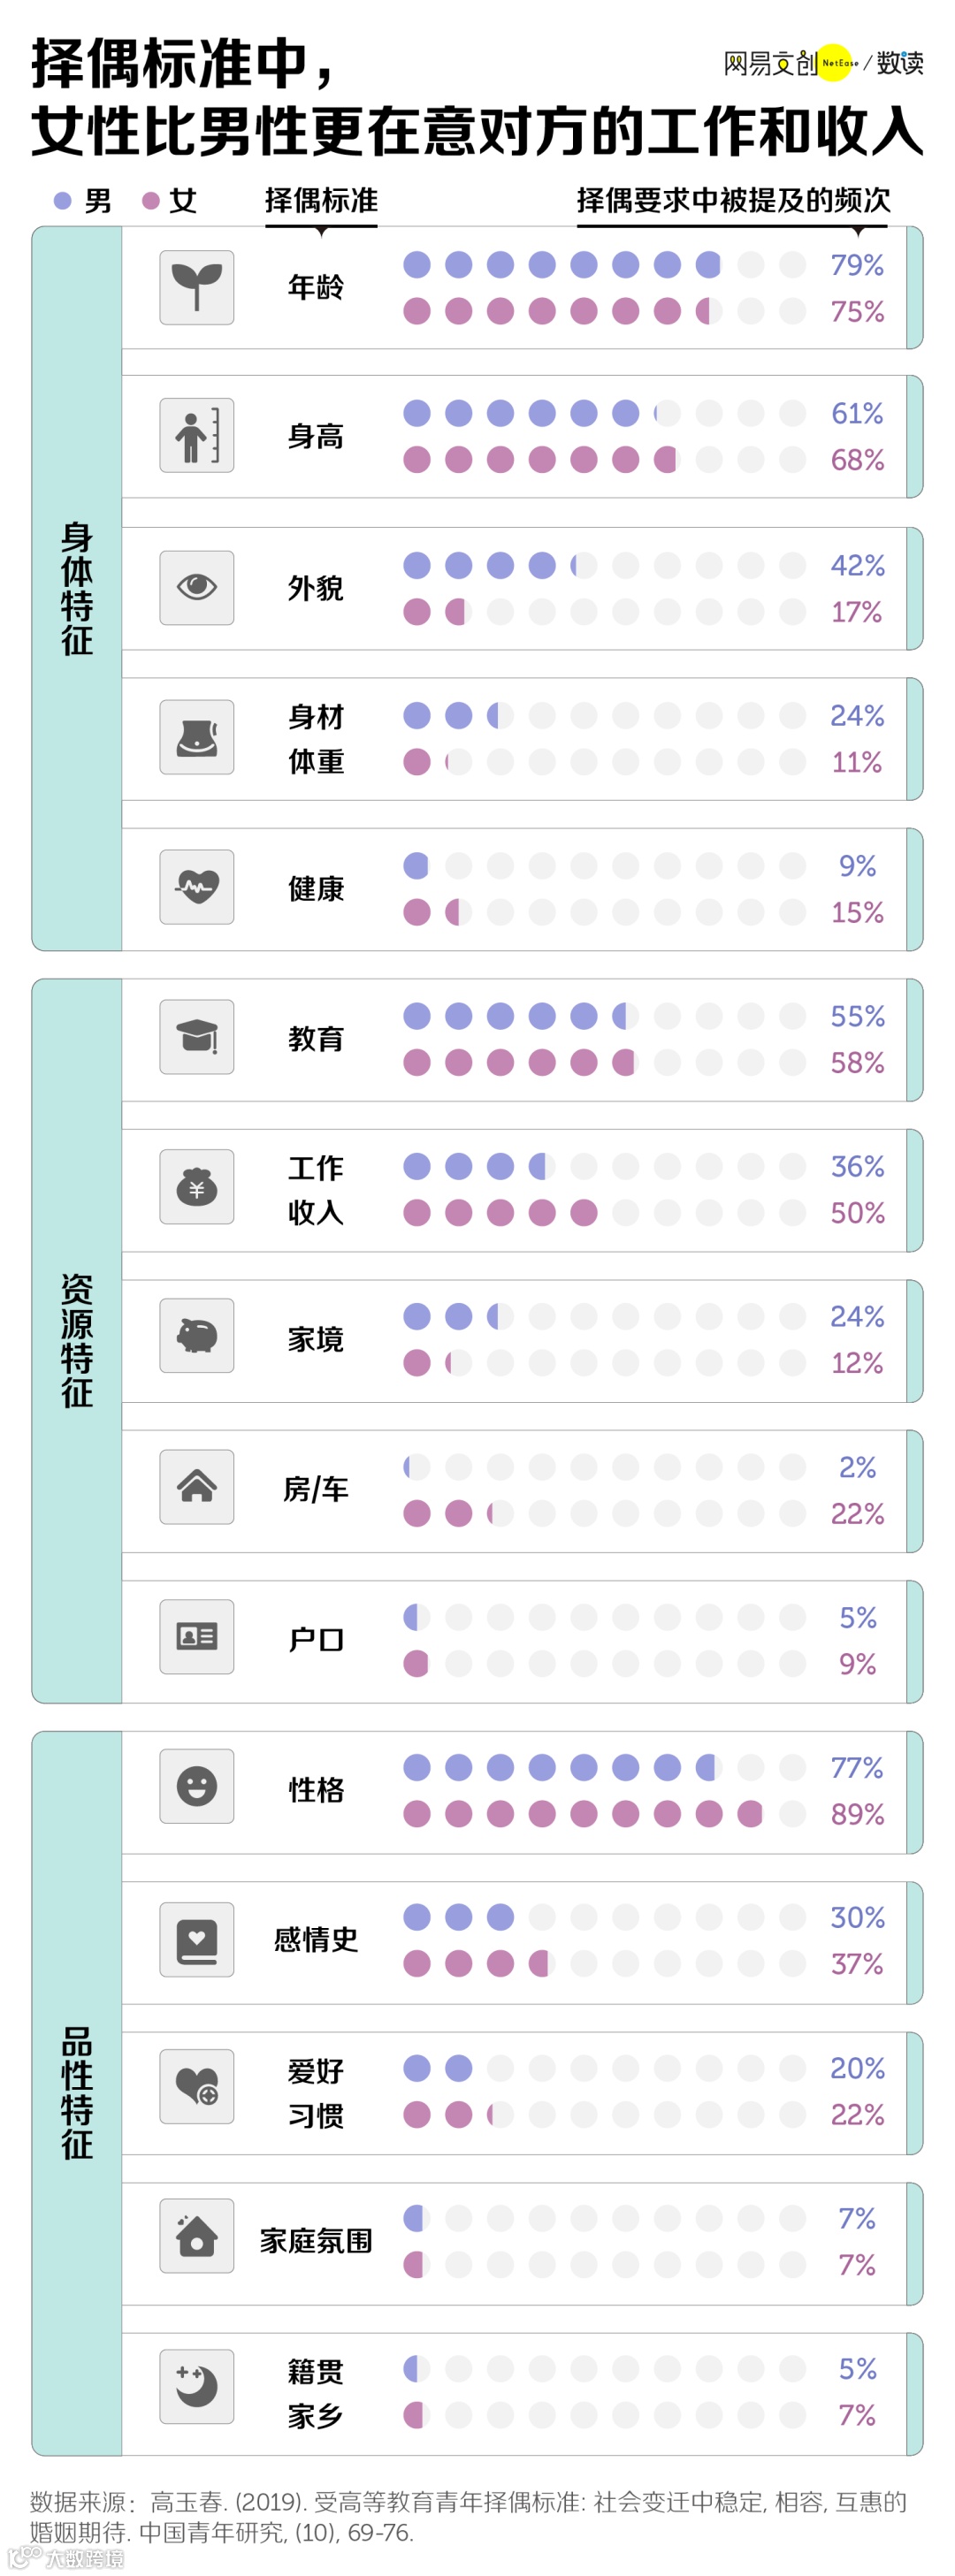Click the blue 男 legend dot
Image resolution: width=955 pixels, height=2576 pixels.
tap(62, 201)
